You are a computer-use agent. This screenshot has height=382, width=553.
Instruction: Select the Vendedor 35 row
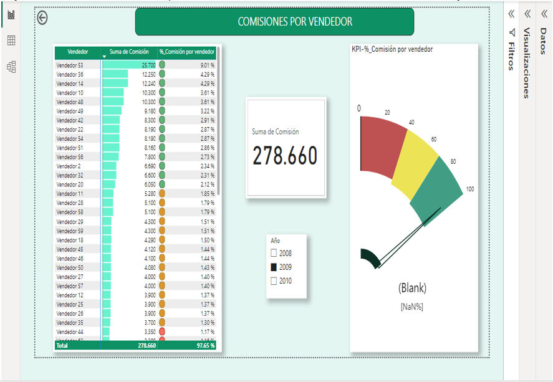[136, 322]
